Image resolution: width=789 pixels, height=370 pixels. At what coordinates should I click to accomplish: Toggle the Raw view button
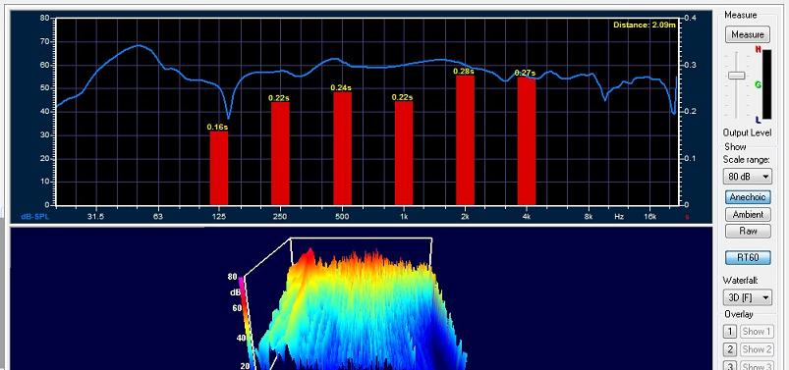[748, 232]
